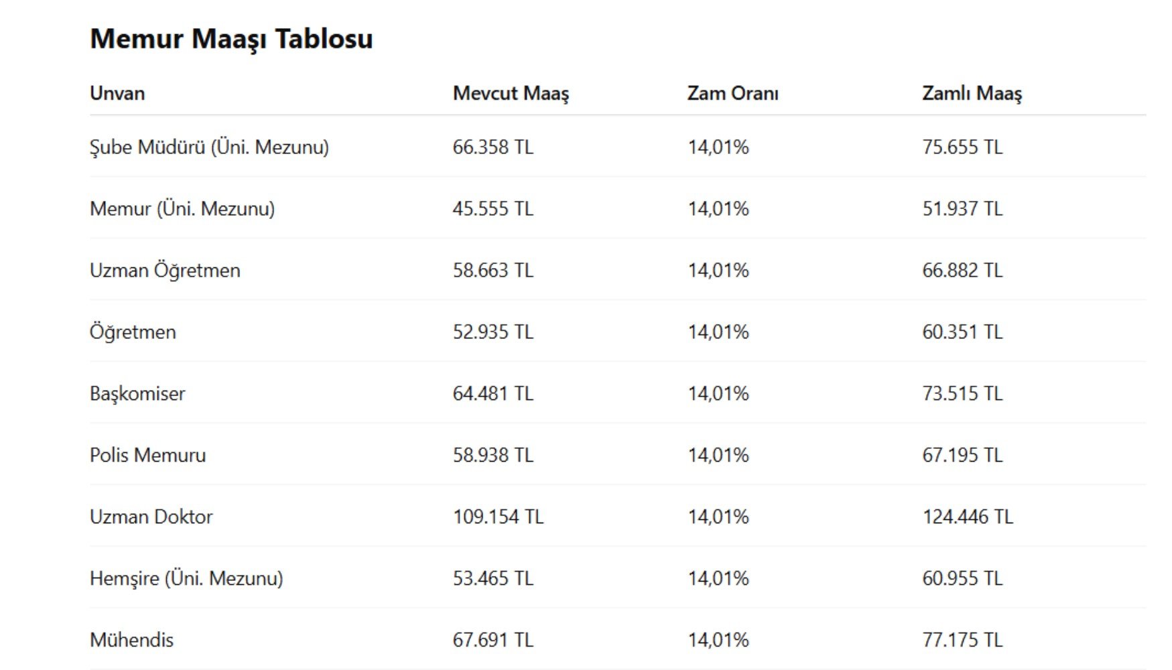The height and width of the screenshot is (670, 1172).
Task: Select the Mevcut Maaş column header
Action: point(511,93)
